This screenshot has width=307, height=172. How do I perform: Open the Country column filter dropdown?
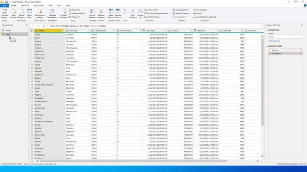63,31
